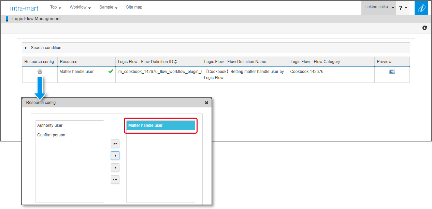The height and width of the screenshot is (209, 432).
Task: Open the flow preview image icon
Action: coord(392,72)
